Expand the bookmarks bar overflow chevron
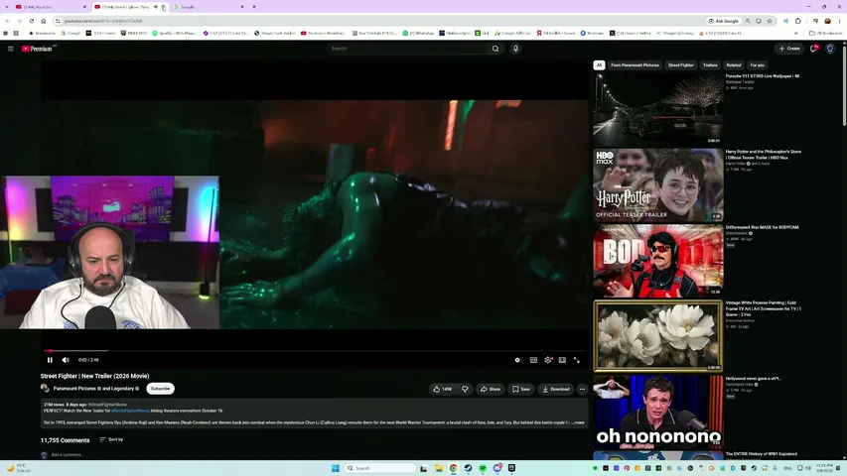Image resolution: width=847 pixels, height=476 pixels. pos(795,33)
